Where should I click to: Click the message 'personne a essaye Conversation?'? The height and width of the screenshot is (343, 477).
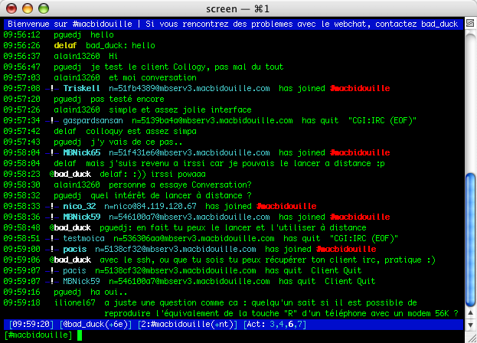point(181,185)
